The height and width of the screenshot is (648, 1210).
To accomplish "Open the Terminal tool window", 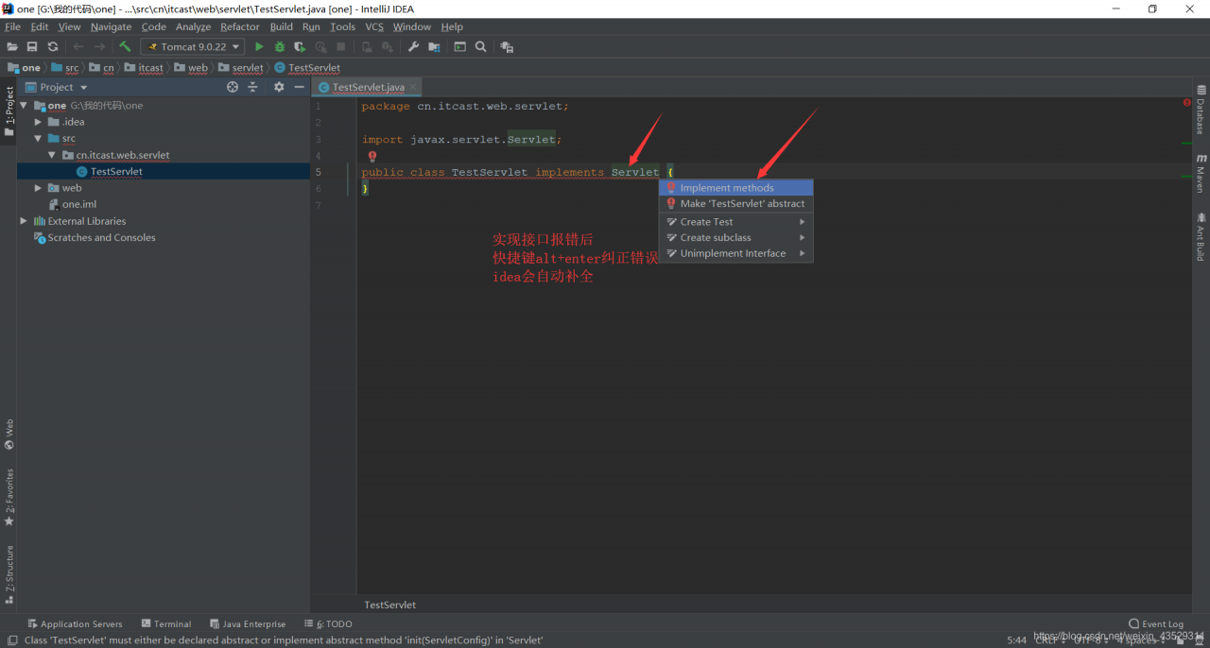I will pos(165,623).
